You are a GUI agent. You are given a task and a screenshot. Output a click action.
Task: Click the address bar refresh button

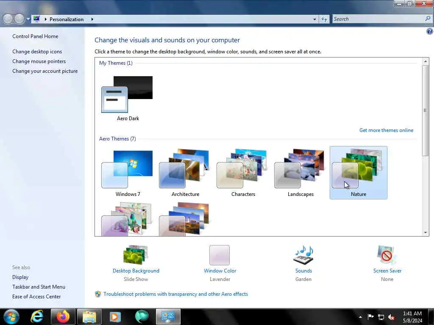pyautogui.click(x=324, y=19)
